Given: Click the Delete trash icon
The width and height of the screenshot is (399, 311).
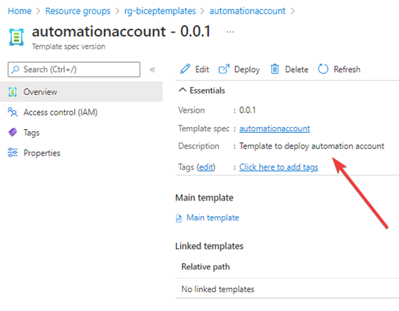Looking at the screenshot, I should click(x=275, y=69).
